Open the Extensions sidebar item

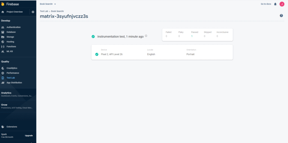(x=12, y=127)
